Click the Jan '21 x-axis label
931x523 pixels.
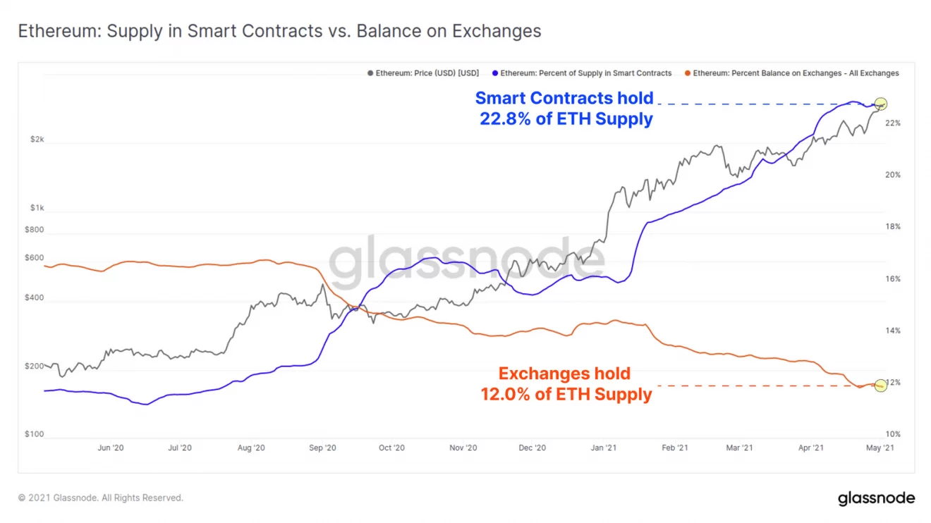tap(605, 448)
